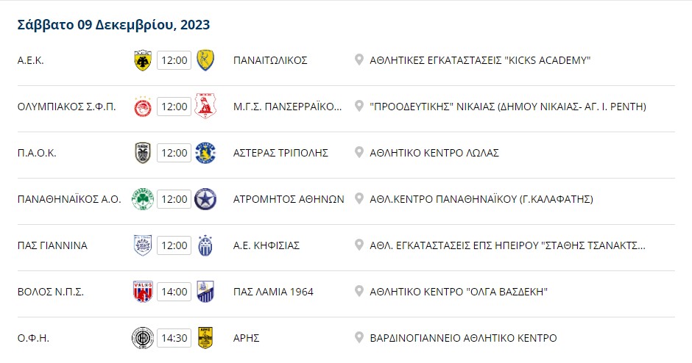Click the 14:30 Ο.Φ.Η. vs Άρης time box

174,338
